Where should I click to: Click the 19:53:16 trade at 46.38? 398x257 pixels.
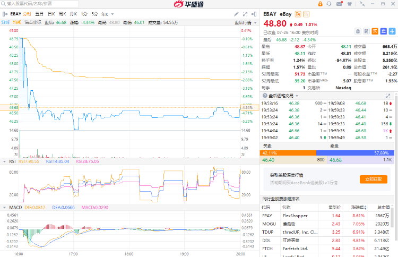coord(293,104)
